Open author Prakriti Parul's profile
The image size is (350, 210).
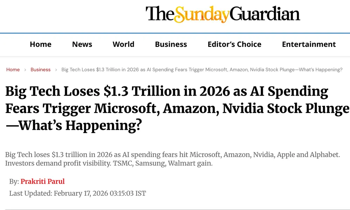[42, 181]
